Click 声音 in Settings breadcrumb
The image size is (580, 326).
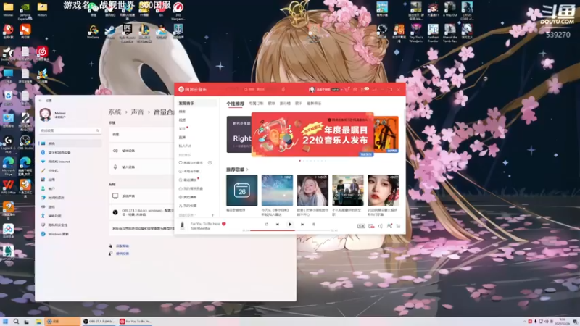pos(137,112)
